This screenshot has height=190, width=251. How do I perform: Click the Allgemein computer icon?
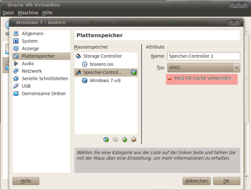(16, 34)
